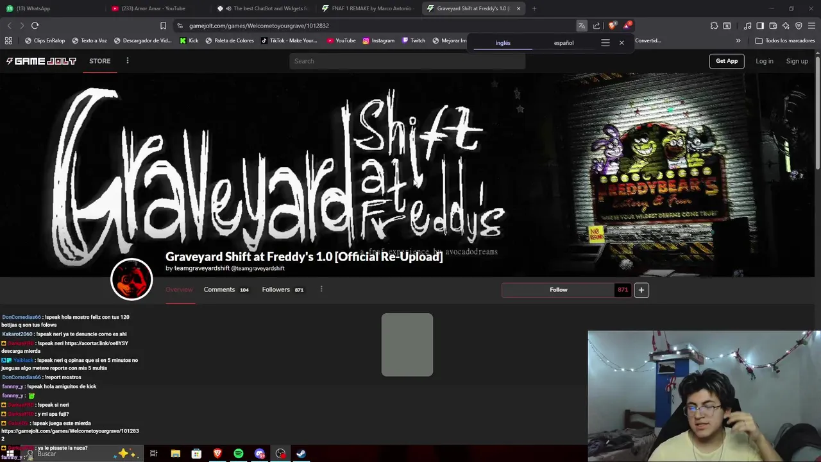821x462 pixels.
Task: Open Task View on the taskbar
Action: point(154,454)
